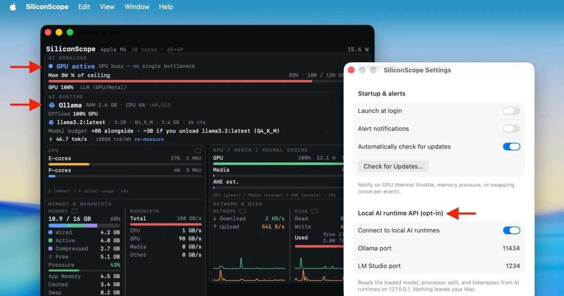Click the 'Offload 100% GPU' line

pyautogui.click(x=73, y=114)
